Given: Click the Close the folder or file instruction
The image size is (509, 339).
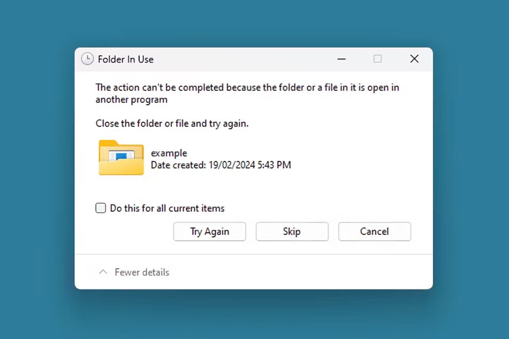Looking at the screenshot, I should pyautogui.click(x=172, y=124).
